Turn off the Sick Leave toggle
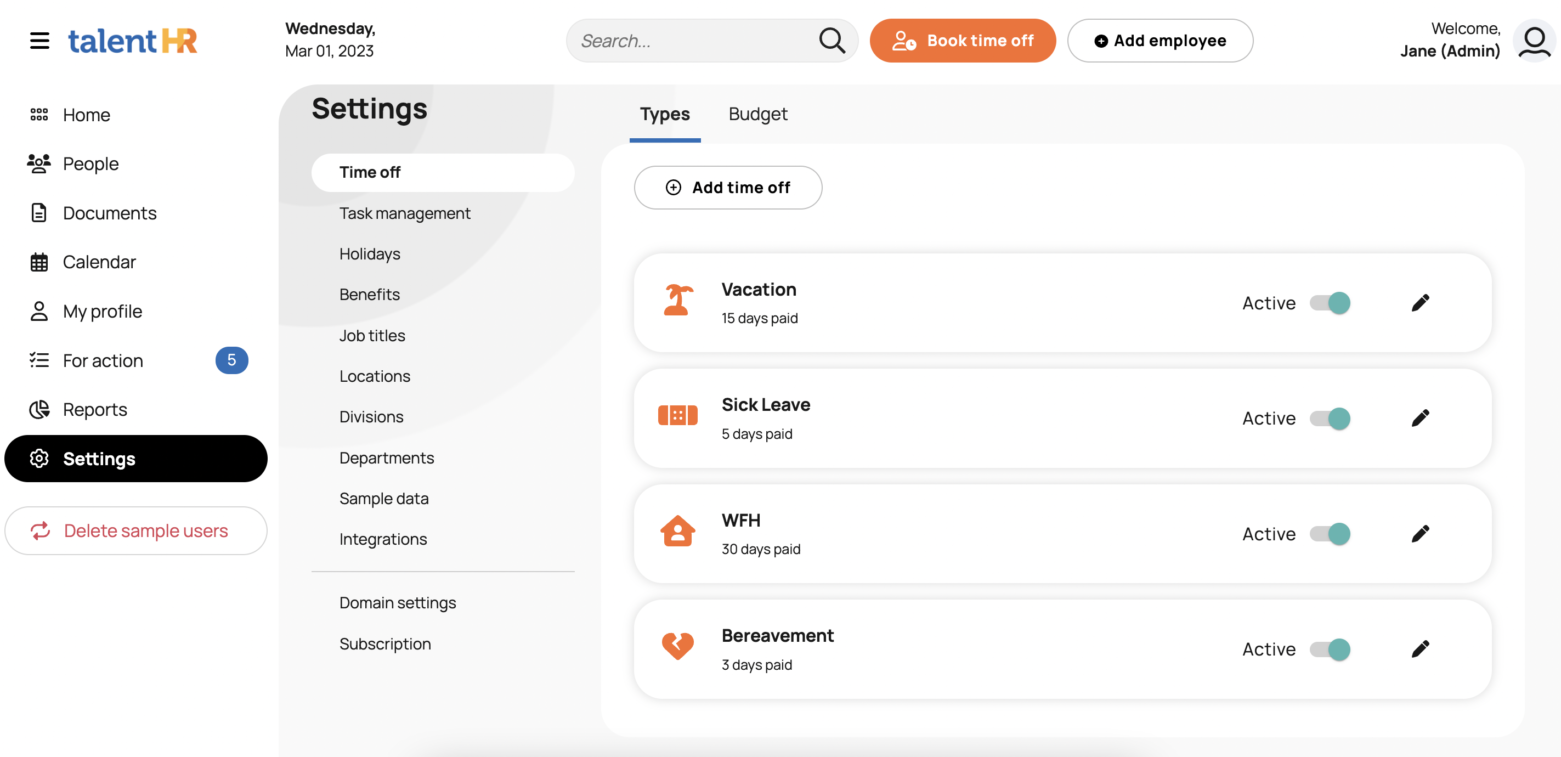This screenshot has height=757, width=1561. click(x=1330, y=418)
